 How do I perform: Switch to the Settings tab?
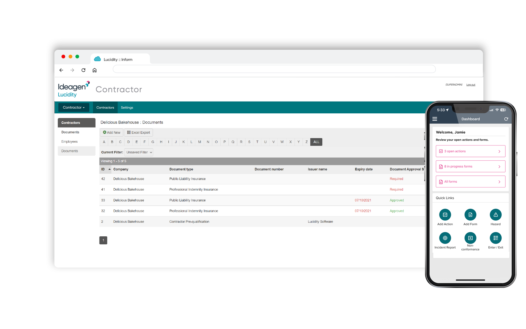click(x=127, y=107)
